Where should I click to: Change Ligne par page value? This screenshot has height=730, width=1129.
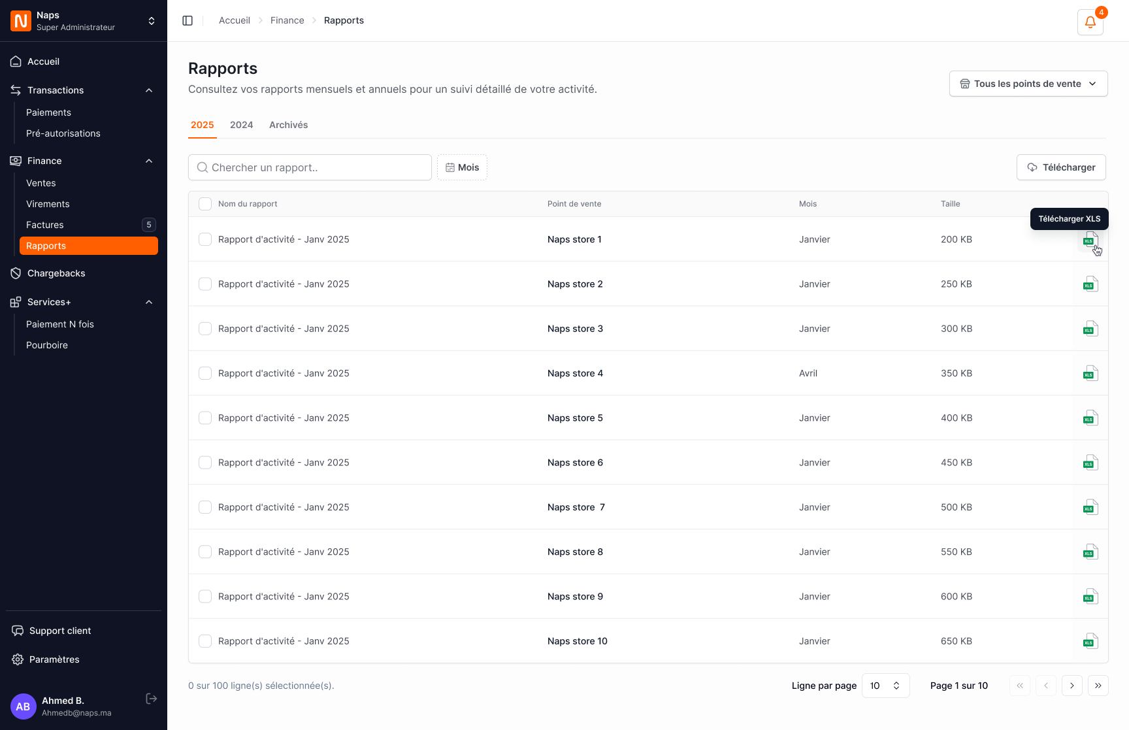[x=885, y=686]
